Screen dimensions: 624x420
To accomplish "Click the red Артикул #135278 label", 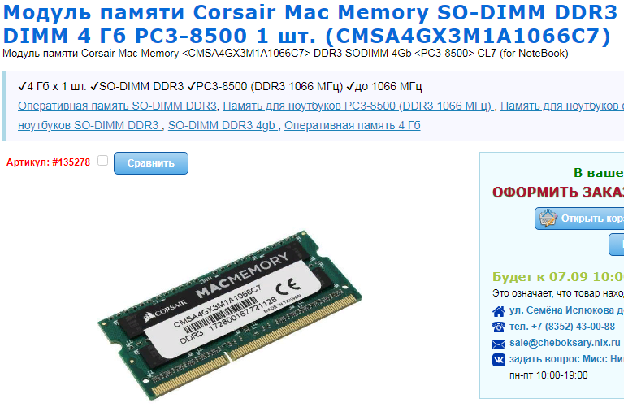I will pyautogui.click(x=48, y=162).
